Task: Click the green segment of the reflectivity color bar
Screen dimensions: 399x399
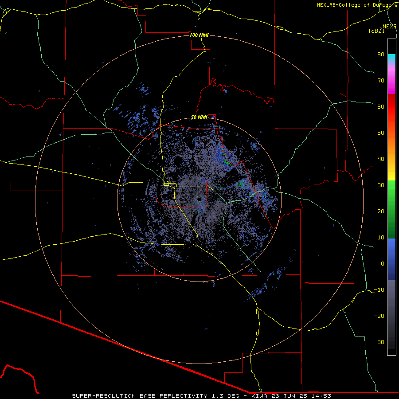Action: pyautogui.click(x=391, y=209)
